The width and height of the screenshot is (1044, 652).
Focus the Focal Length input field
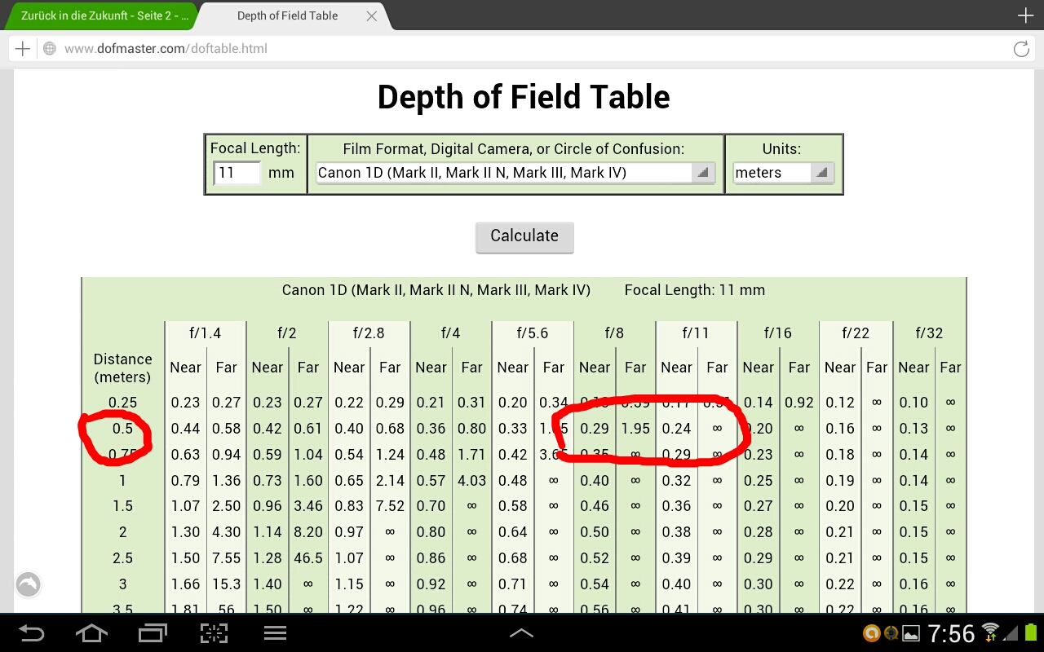point(237,173)
